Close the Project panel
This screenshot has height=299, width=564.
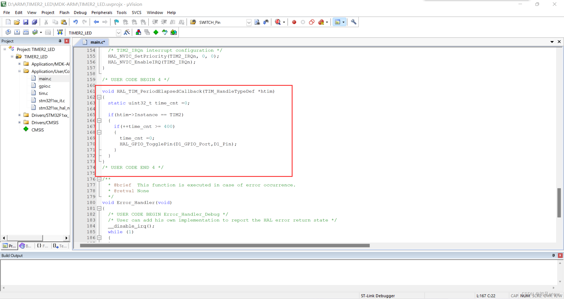(67, 41)
